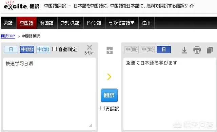Open the 住所 tab
Image resolution: width=217 pixels, height=132 pixels.
click(x=146, y=23)
